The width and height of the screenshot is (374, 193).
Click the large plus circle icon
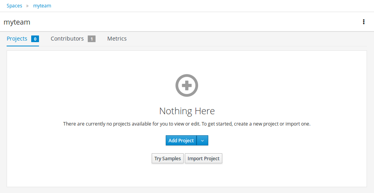point(187,85)
